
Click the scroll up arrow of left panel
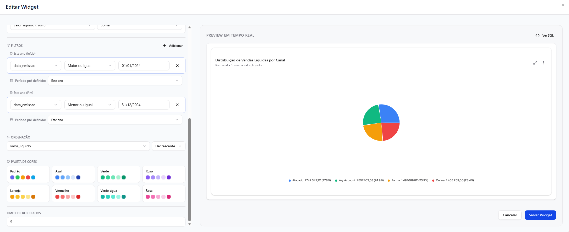[189, 27]
